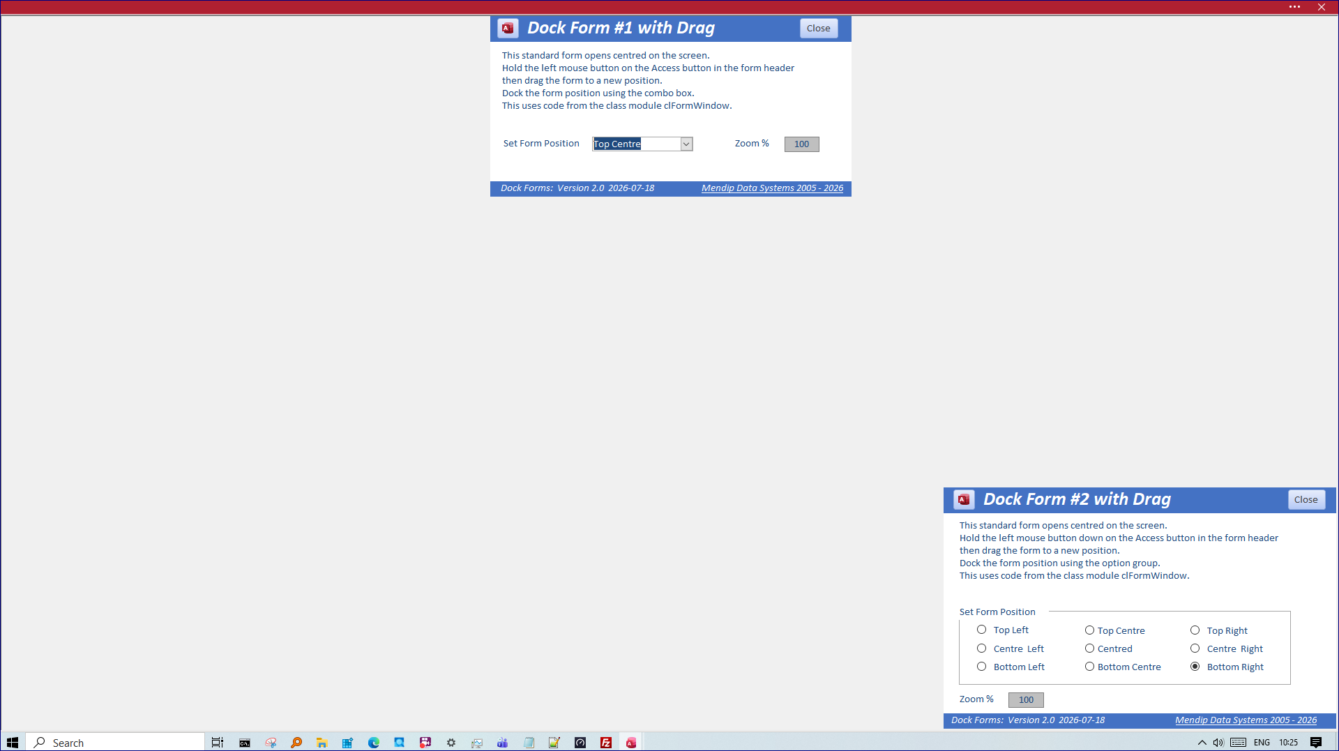Expand the Set Form Position combo box

tap(686, 144)
